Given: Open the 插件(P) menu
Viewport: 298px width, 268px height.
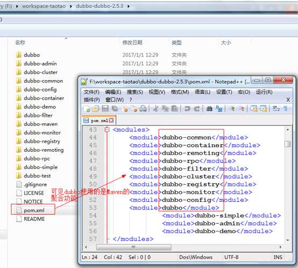Looking at the screenshot, I should click(92, 100).
